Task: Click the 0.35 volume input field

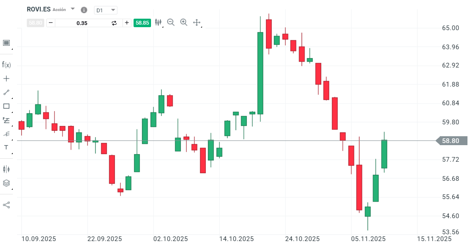Action: click(x=81, y=22)
